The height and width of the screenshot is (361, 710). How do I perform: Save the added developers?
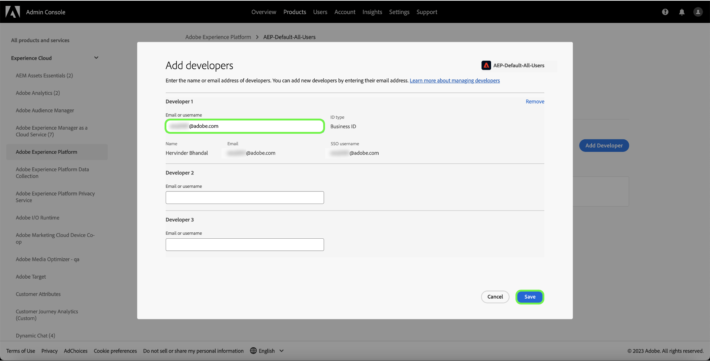click(x=530, y=297)
